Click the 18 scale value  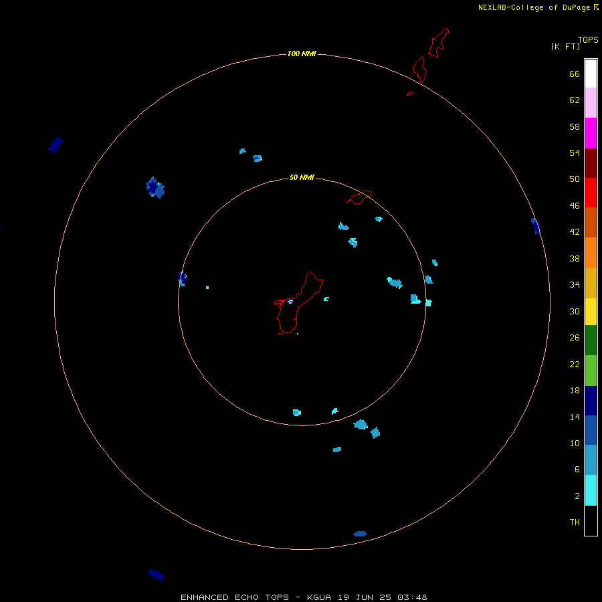point(575,390)
